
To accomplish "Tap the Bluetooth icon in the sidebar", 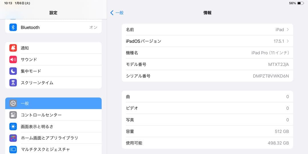I will point(13,27).
